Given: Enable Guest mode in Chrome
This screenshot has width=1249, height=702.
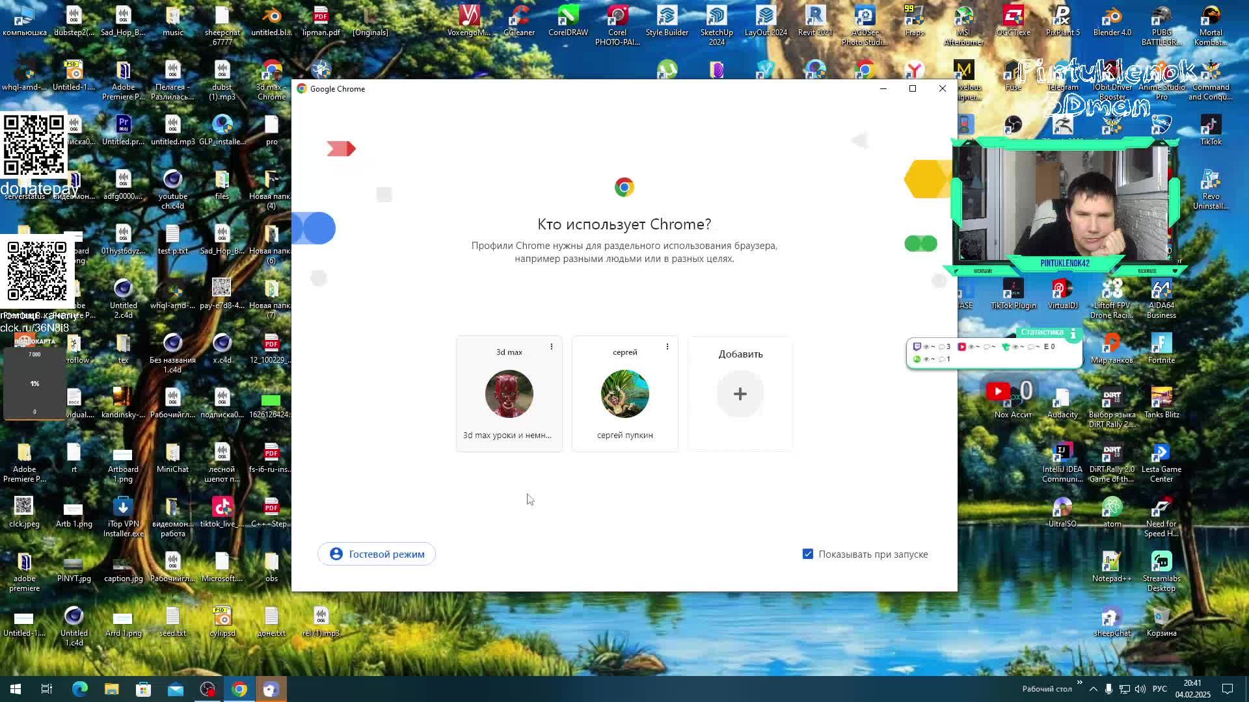Looking at the screenshot, I should [377, 554].
